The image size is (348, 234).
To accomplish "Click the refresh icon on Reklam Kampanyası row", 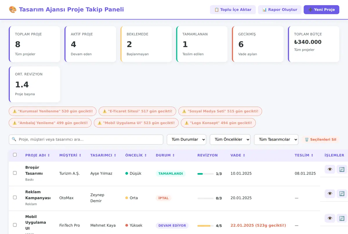I will point(342,194).
